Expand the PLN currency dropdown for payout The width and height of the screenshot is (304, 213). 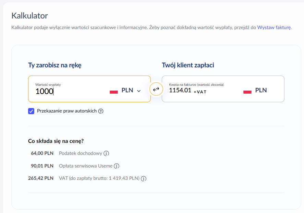[x=138, y=91]
